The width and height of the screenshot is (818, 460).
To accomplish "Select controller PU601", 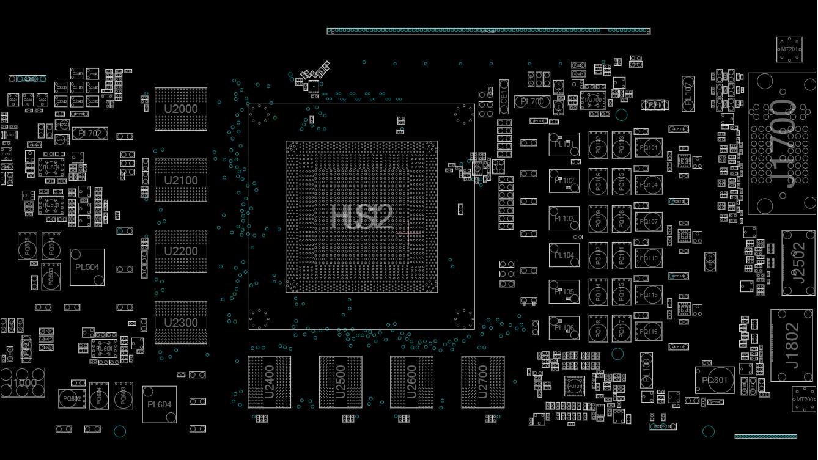I will click(x=105, y=349).
